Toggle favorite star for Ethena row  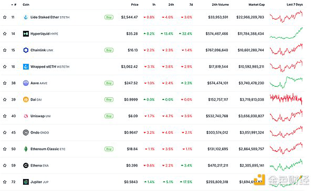point(5,165)
